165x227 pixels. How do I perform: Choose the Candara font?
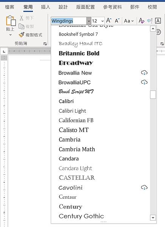tap(101, 159)
